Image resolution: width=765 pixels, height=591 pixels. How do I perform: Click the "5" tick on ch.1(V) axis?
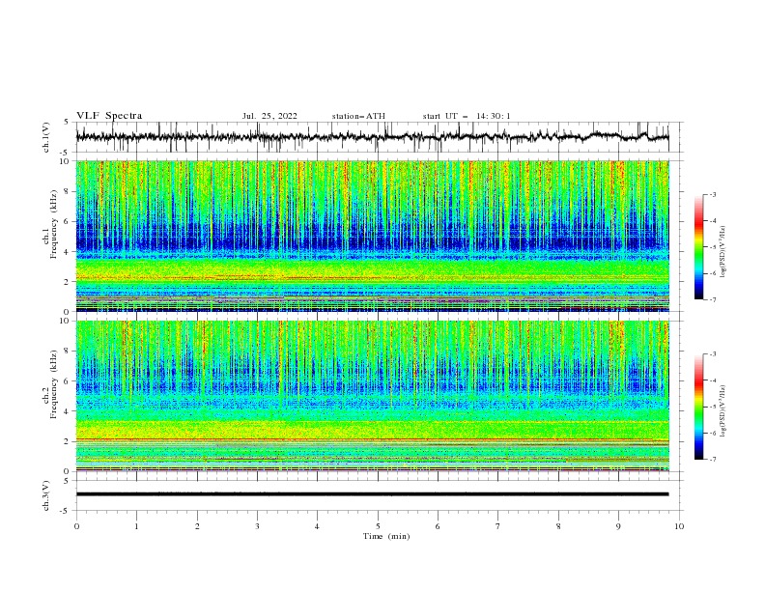[x=68, y=123]
